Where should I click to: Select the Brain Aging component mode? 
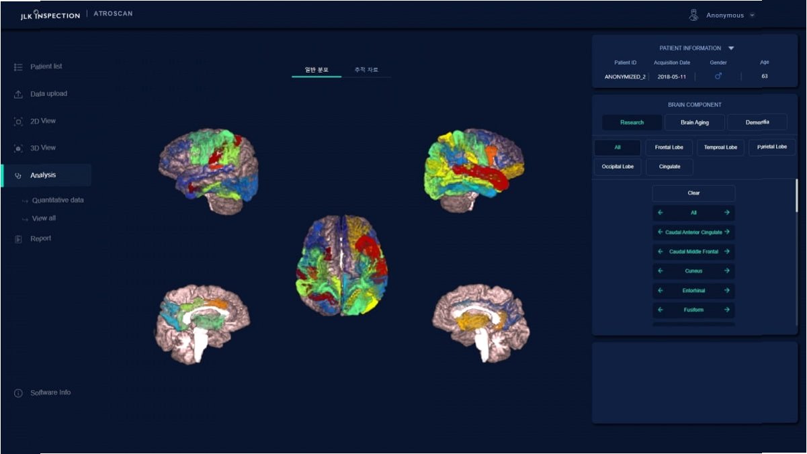click(x=695, y=122)
